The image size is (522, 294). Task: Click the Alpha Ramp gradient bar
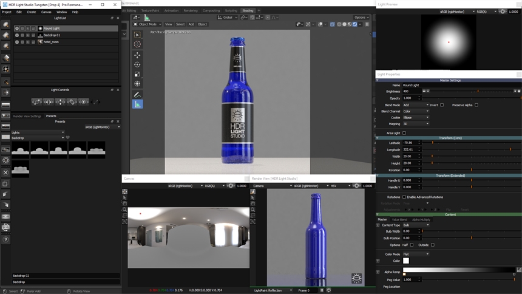[x=459, y=270]
